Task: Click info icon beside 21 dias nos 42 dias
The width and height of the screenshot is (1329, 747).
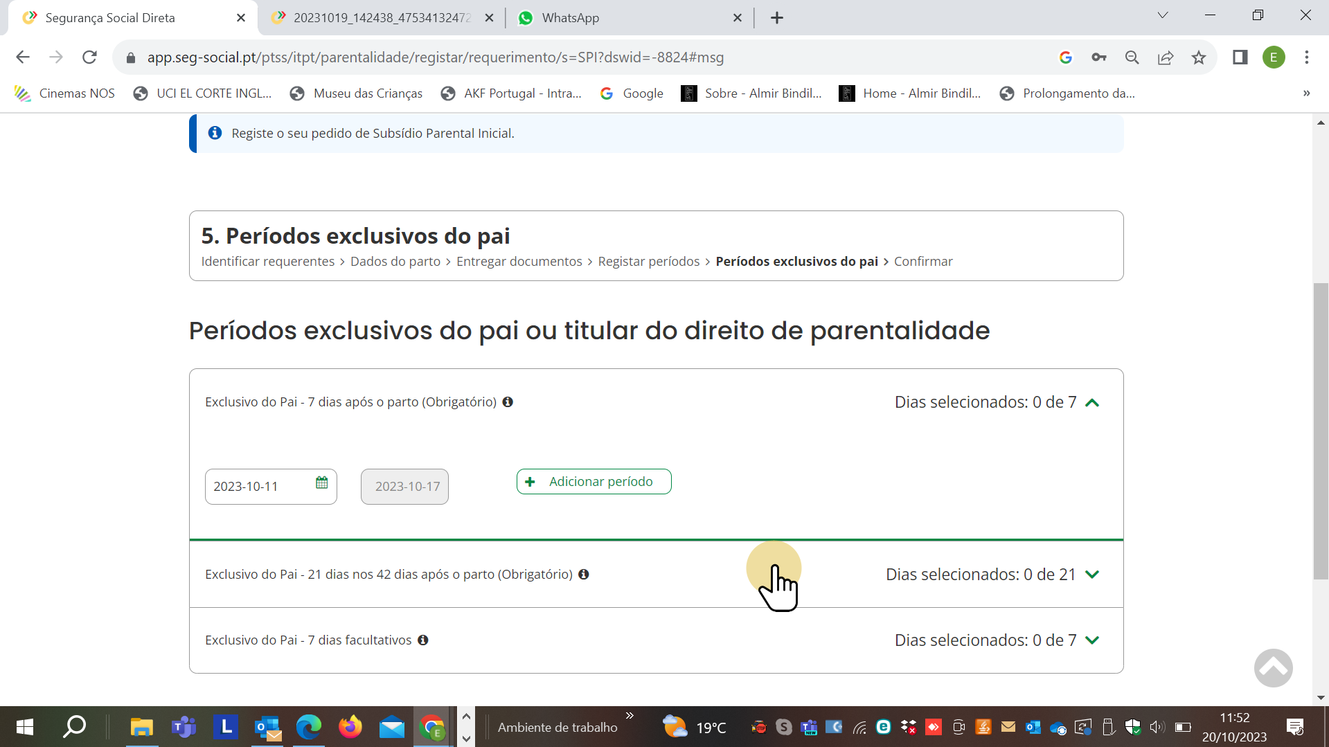Action: [584, 575]
